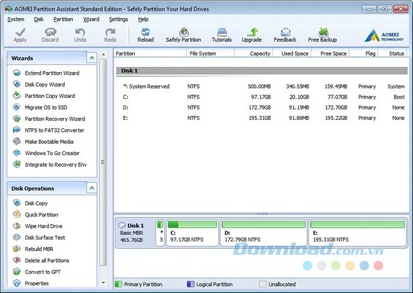Select the D: partition row in list

click(262, 108)
